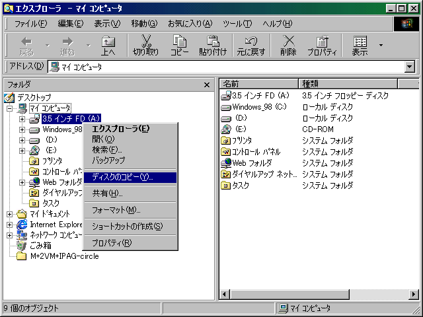
Task: Click the コピー (Copy) toolbar icon
Action: click(179, 41)
